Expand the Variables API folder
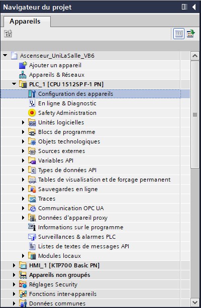Viewport: 201px width, 308px height. (x=23, y=161)
